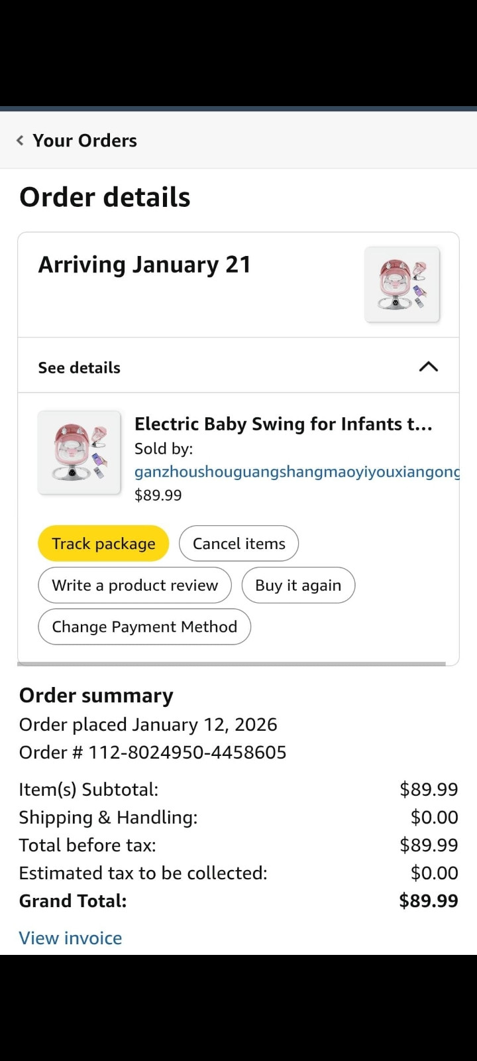The height and width of the screenshot is (1061, 477).
Task: Open the baby swing thumbnail beside arrival date
Action: (x=401, y=284)
